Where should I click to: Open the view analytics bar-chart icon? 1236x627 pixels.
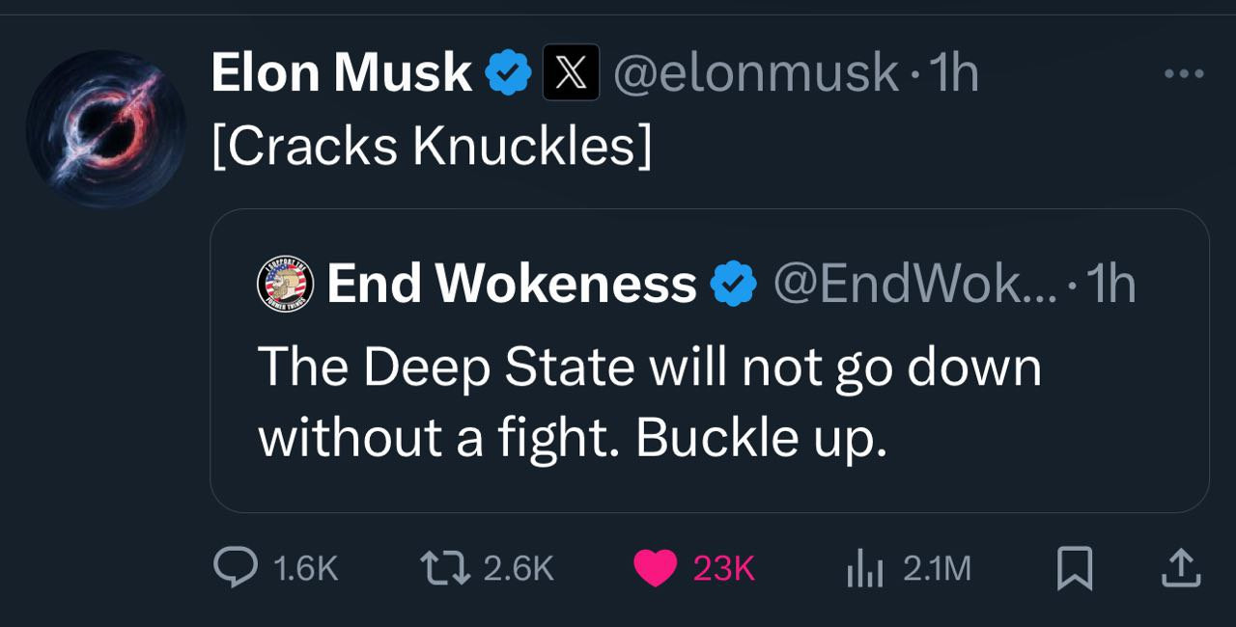point(865,568)
